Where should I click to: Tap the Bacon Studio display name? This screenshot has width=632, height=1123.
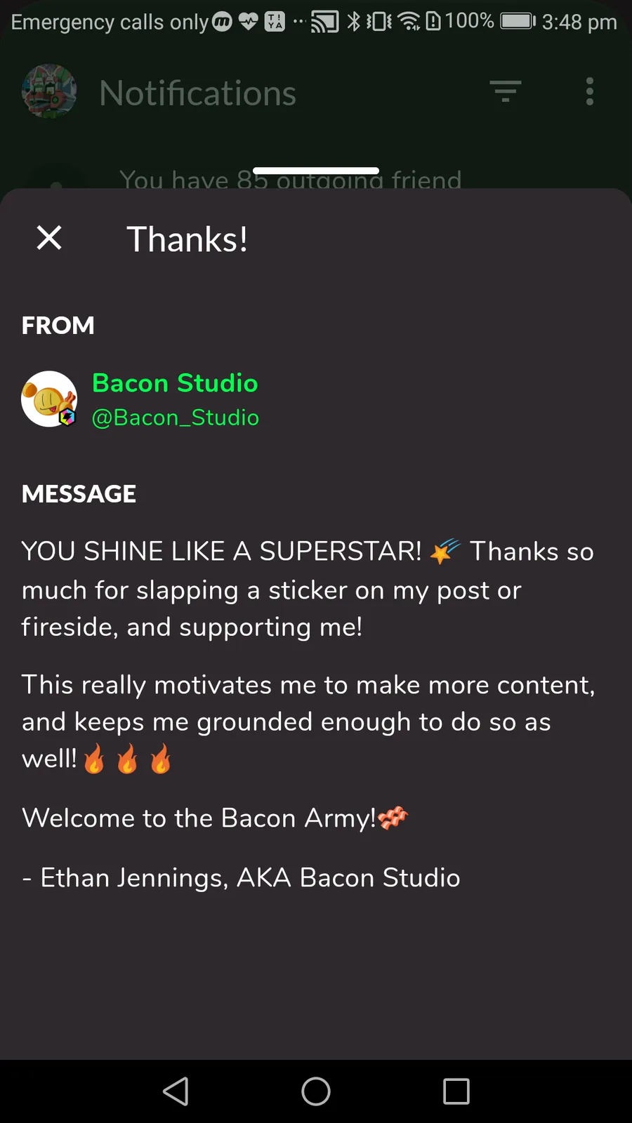(175, 383)
